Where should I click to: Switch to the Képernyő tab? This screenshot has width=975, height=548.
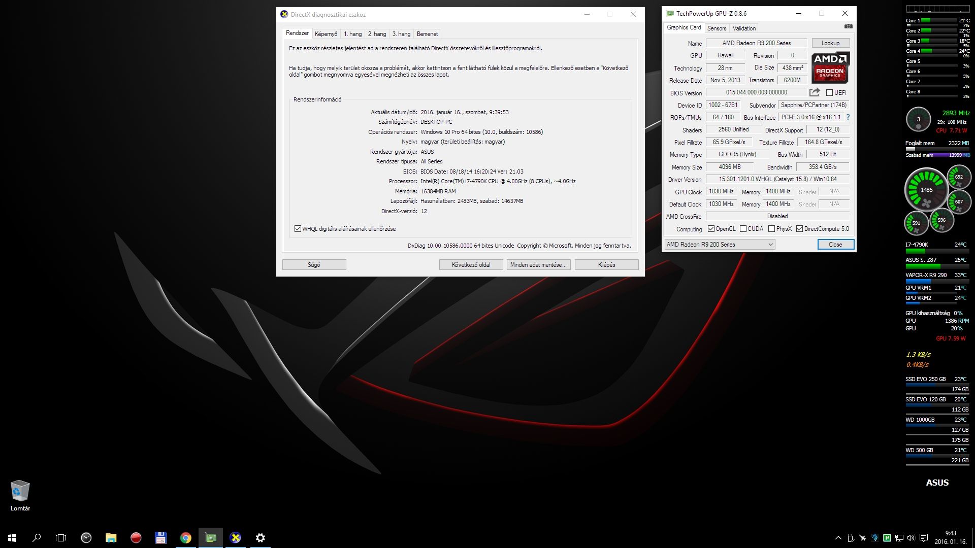point(326,34)
